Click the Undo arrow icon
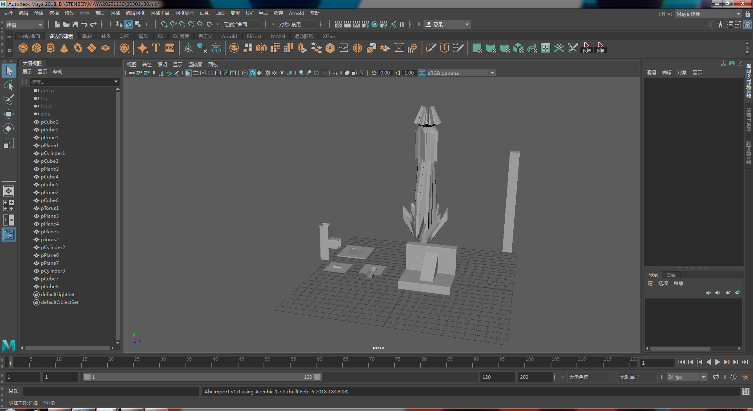Viewport: 753px width, 411px height. click(84, 24)
